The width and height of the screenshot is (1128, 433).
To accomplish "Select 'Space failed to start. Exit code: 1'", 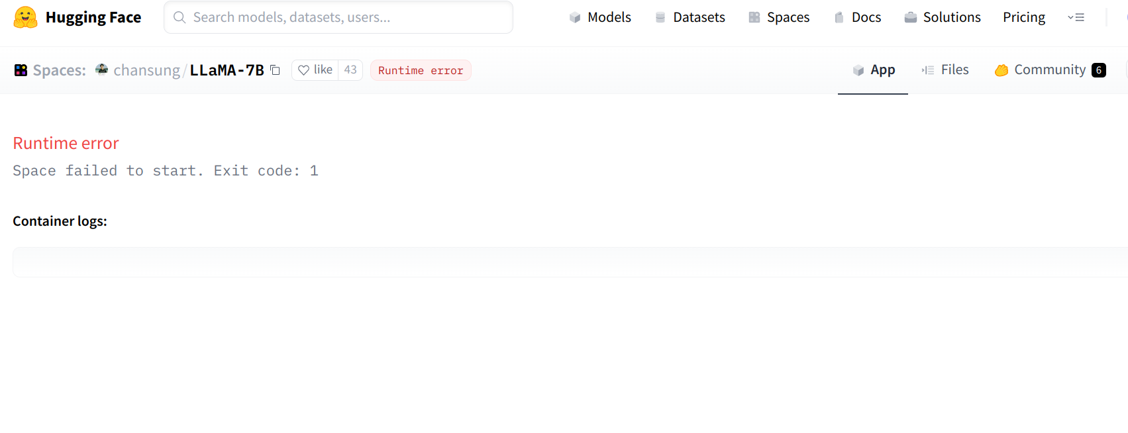I will click(166, 171).
